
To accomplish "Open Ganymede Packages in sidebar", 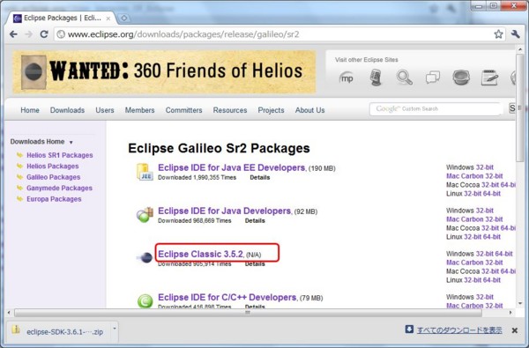I will pyautogui.click(x=59, y=189).
